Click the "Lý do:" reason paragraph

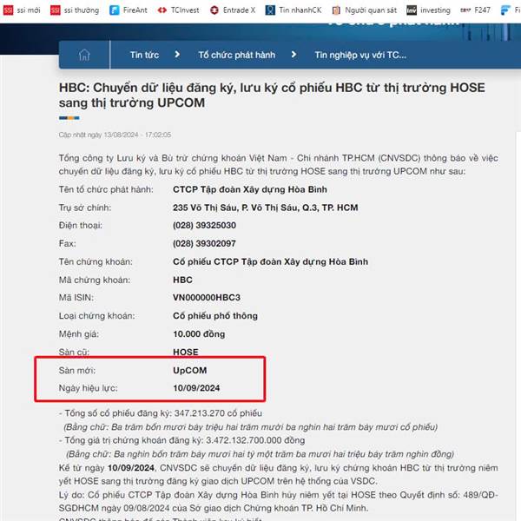tap(279, 501)
